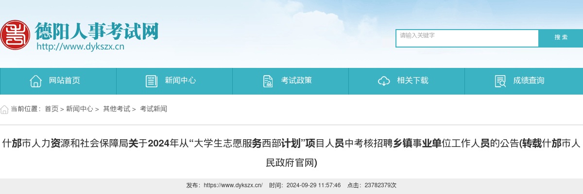Open the 网站首页 navigation tab
The width and height of the screenshot is (583, 194).
tap(58, 81)
